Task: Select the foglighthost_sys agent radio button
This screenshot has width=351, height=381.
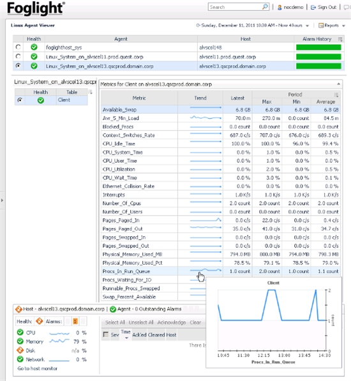Action: [x=18, y=47]
